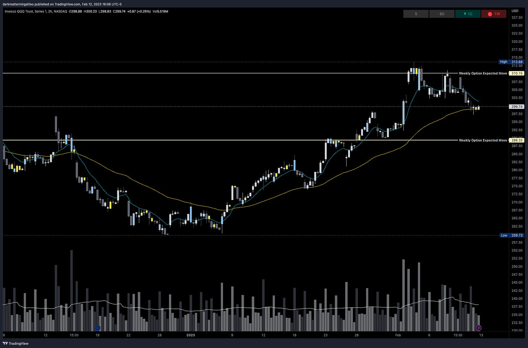
Task: Click the 240.00 price axis label
Action: tap(517, 299)
